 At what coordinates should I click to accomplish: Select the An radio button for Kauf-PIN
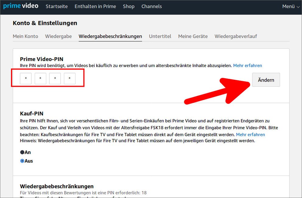tap(22, 152)
